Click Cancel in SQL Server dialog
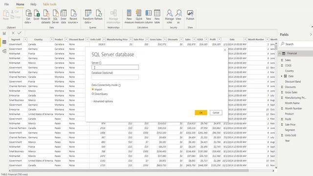The height and width of the screenshot is (176, 313). click(x=216, y=113)
